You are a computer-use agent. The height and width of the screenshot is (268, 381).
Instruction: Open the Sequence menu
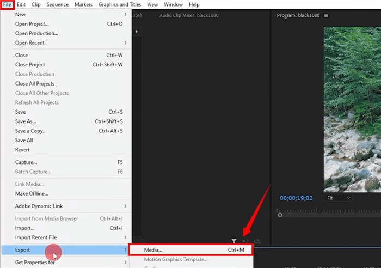coord(57,4)
